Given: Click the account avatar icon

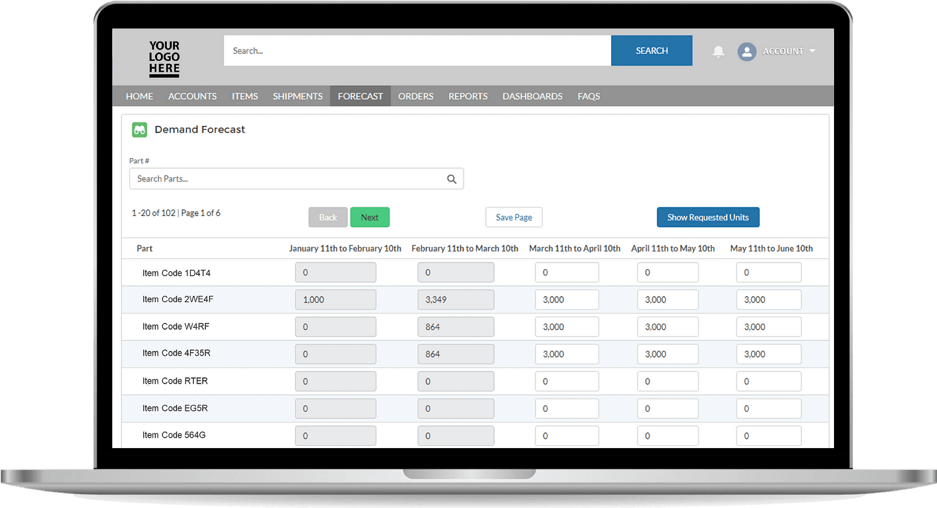Looking at the screenshot, I should pos(747,51).
